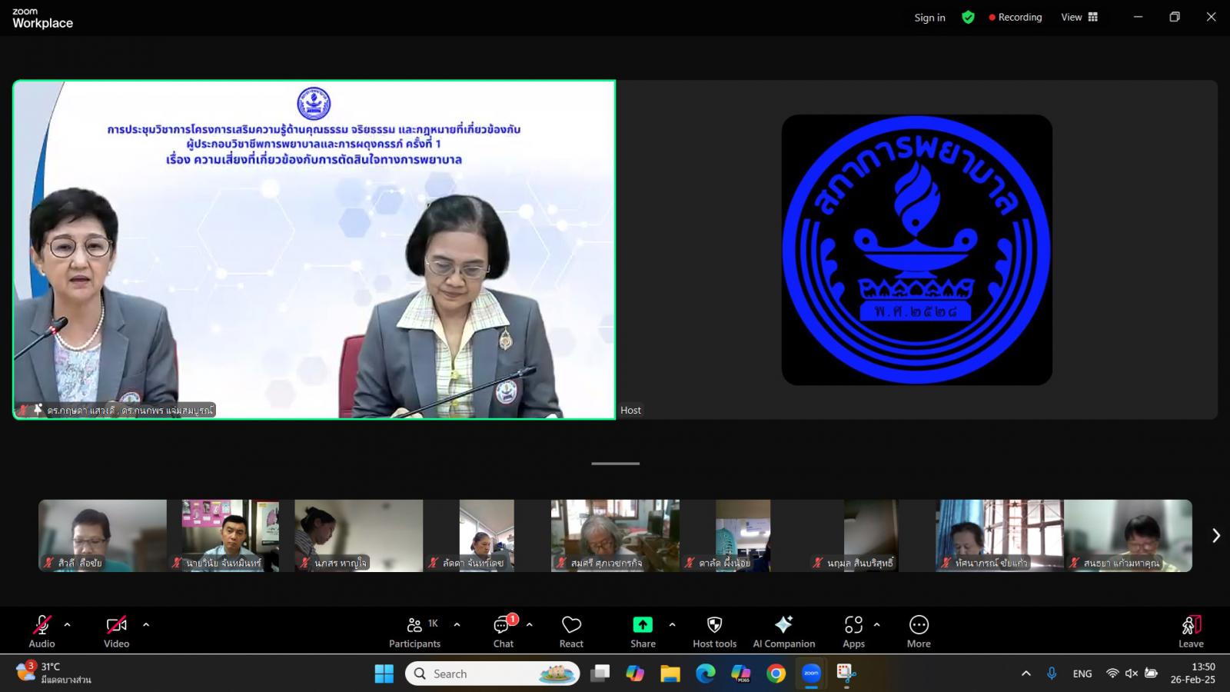Click the gallery strip divider handle
Image resolution: width=1230 pixels, height=692 pixels.
(x=615, y=464)
